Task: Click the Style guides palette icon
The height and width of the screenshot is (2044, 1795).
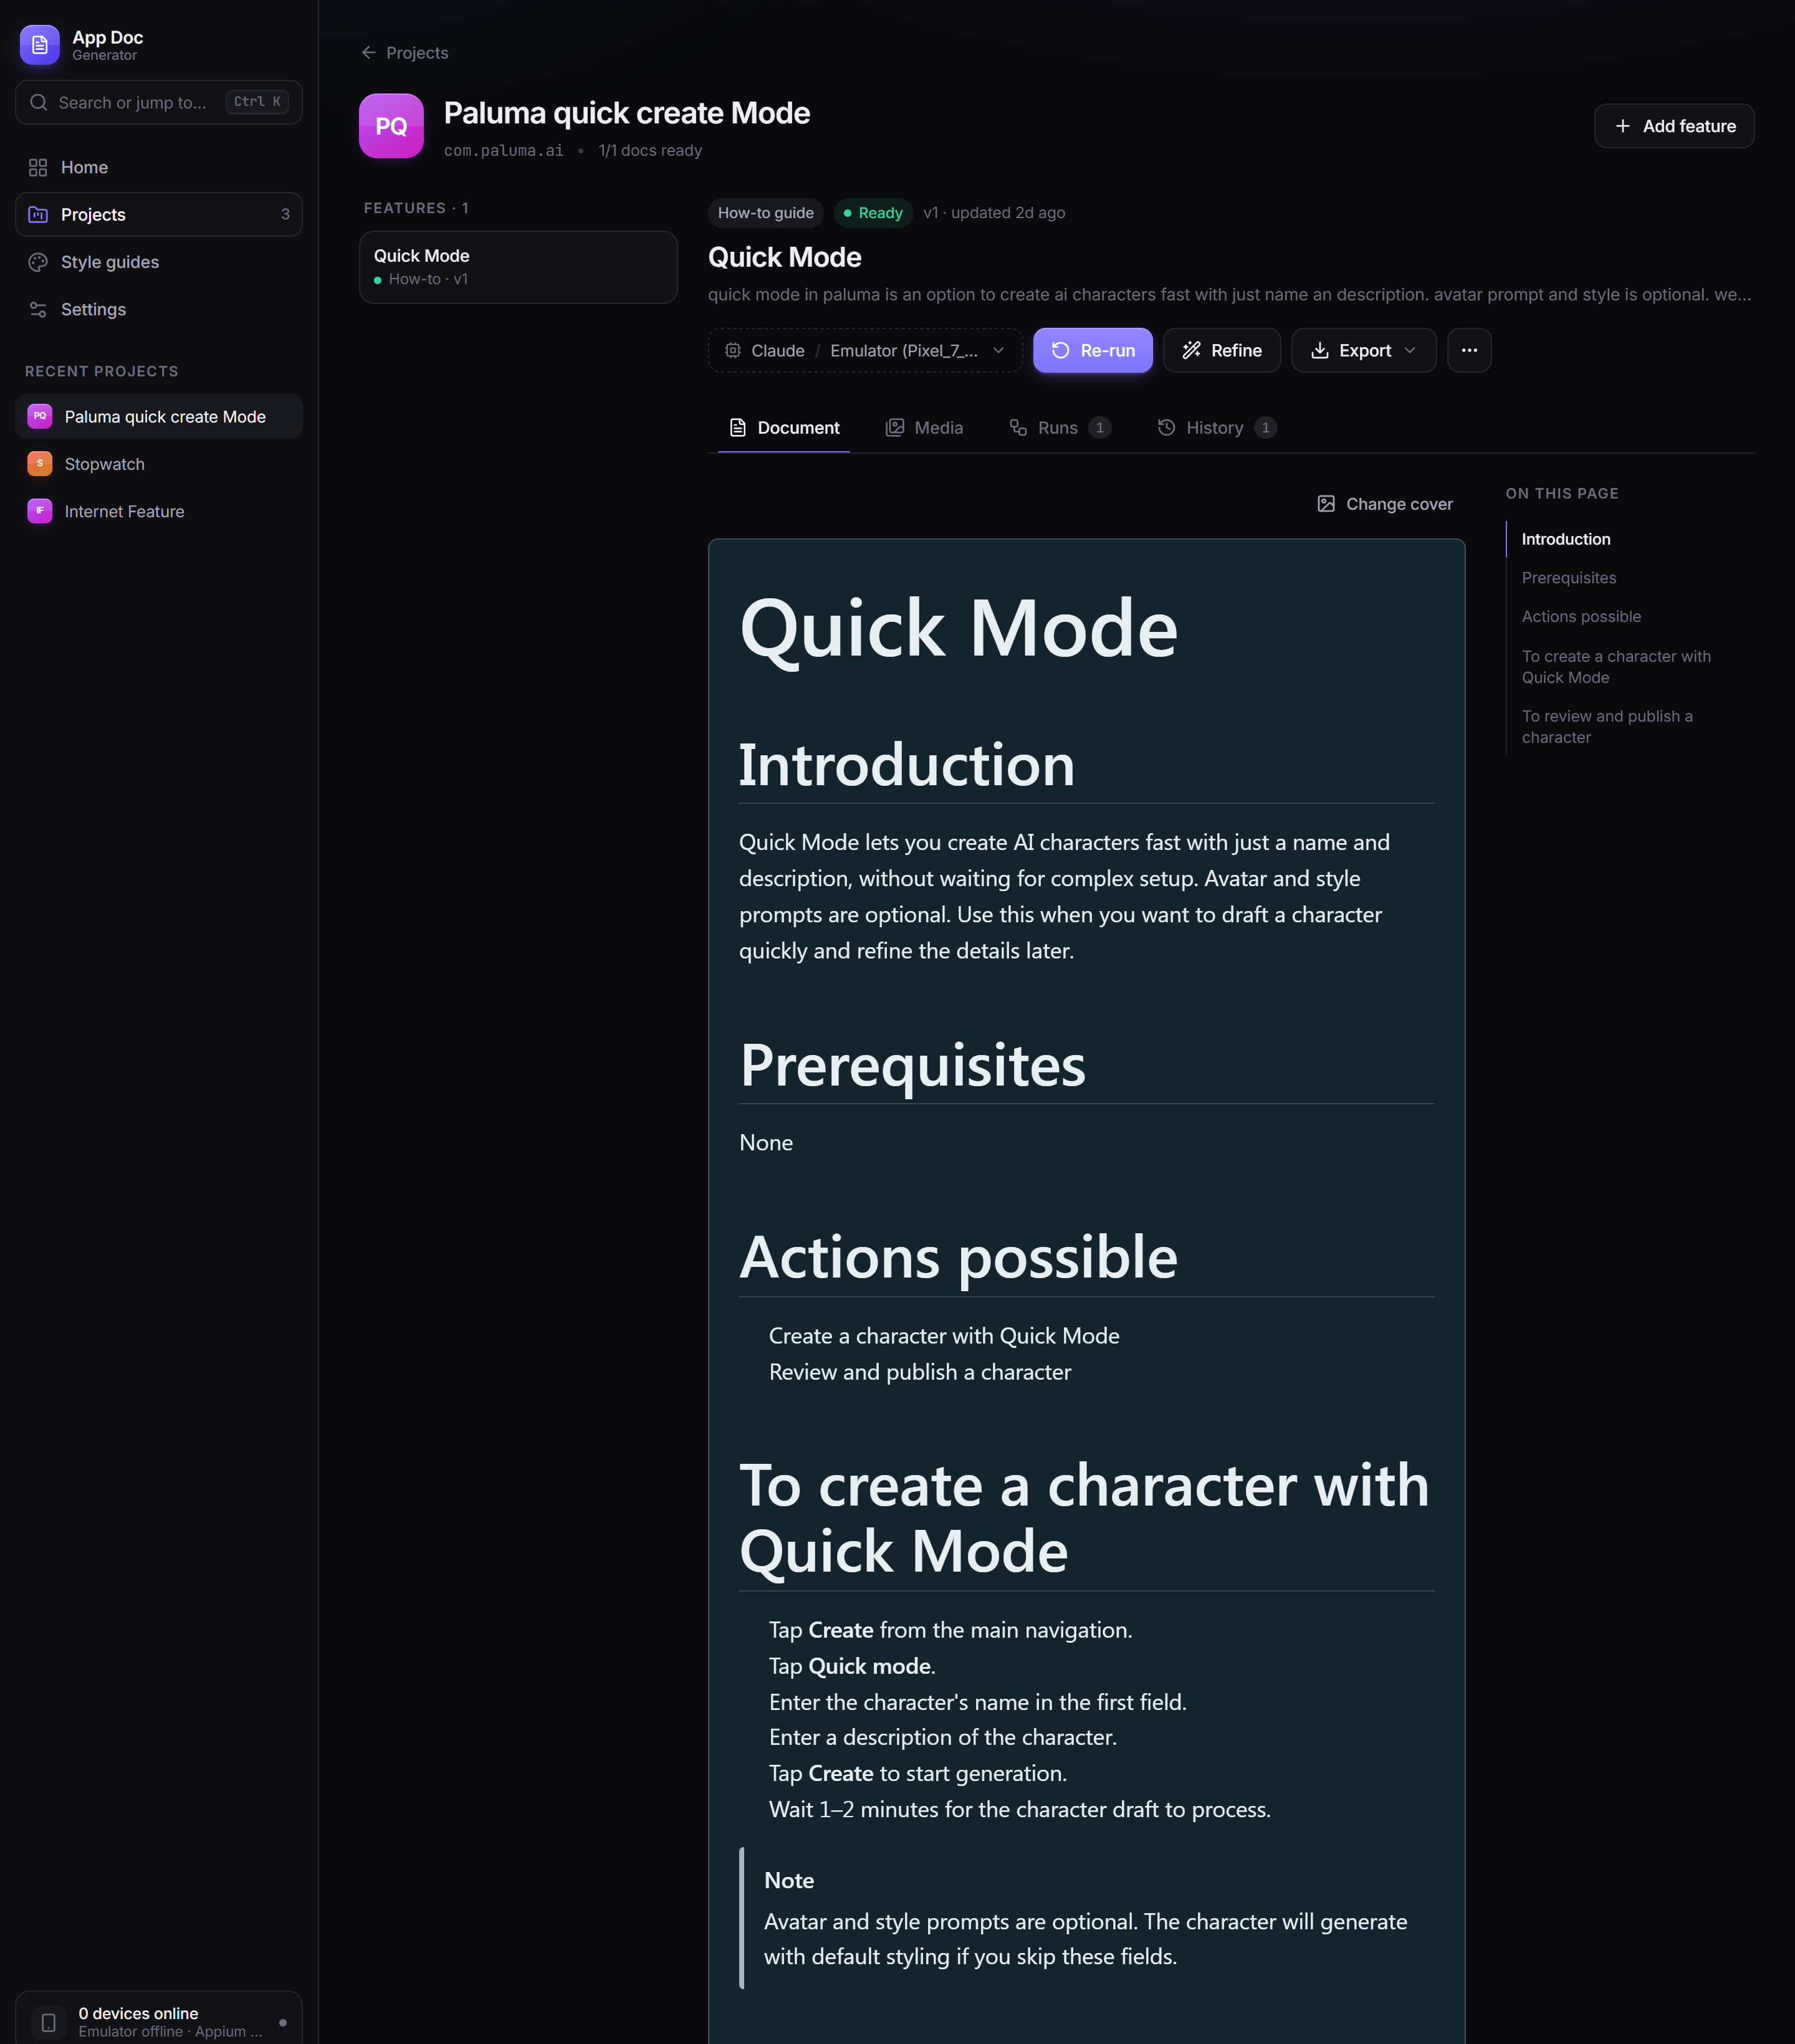Action: (x=38, y=262)
